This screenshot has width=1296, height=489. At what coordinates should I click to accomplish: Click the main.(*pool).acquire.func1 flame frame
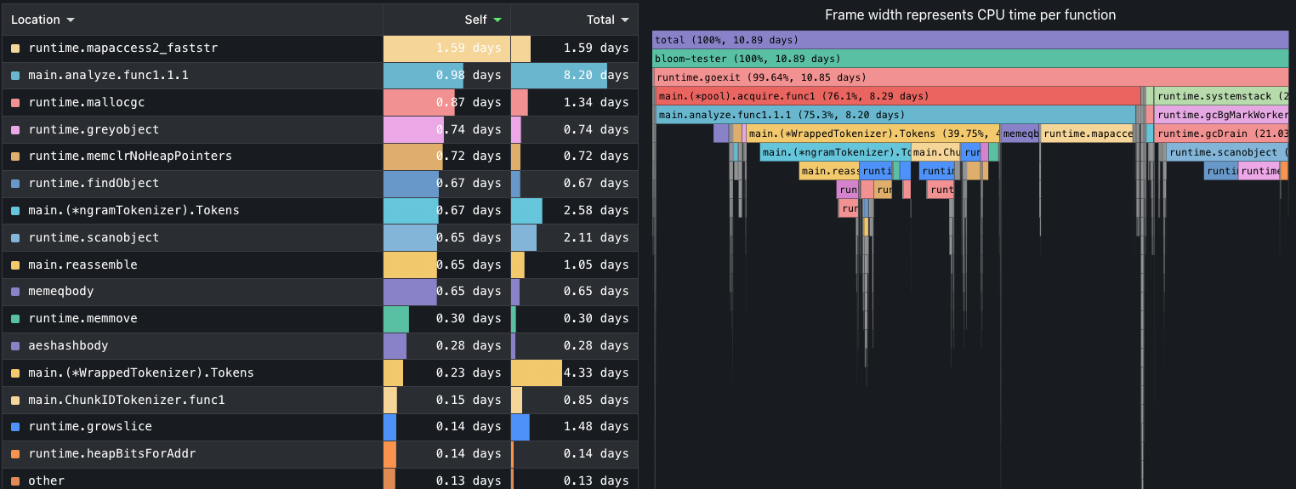coord(898,96)
